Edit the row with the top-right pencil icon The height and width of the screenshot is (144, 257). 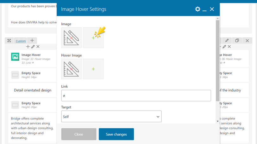pos(227,41)
